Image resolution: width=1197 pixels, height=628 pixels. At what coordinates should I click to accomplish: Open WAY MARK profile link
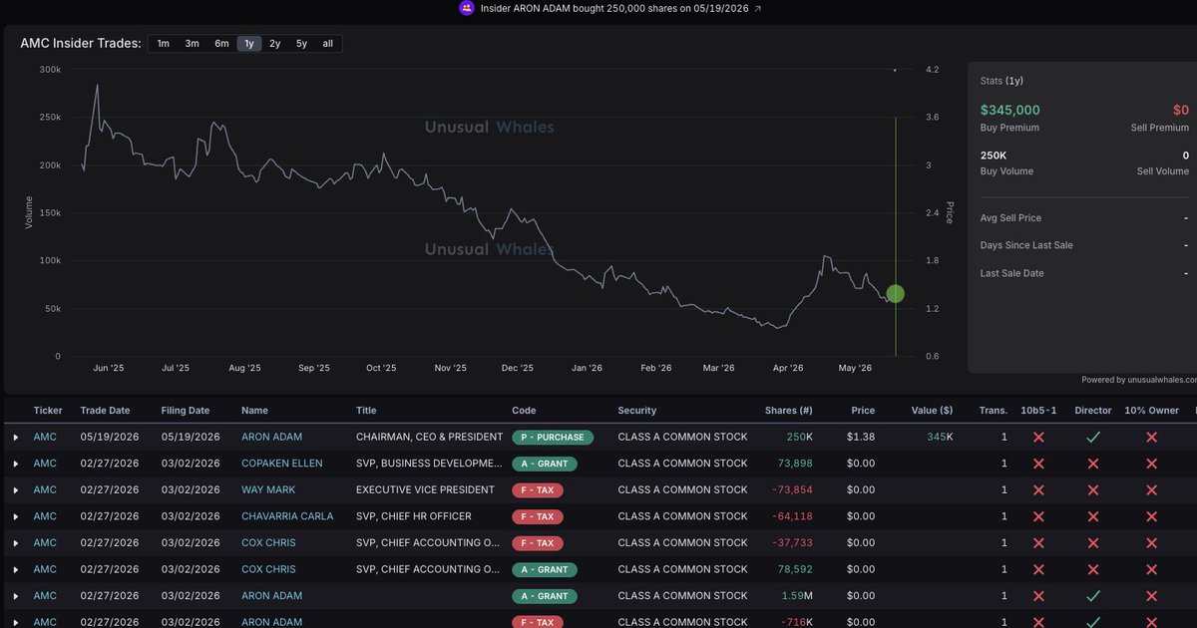pos(268,489)
